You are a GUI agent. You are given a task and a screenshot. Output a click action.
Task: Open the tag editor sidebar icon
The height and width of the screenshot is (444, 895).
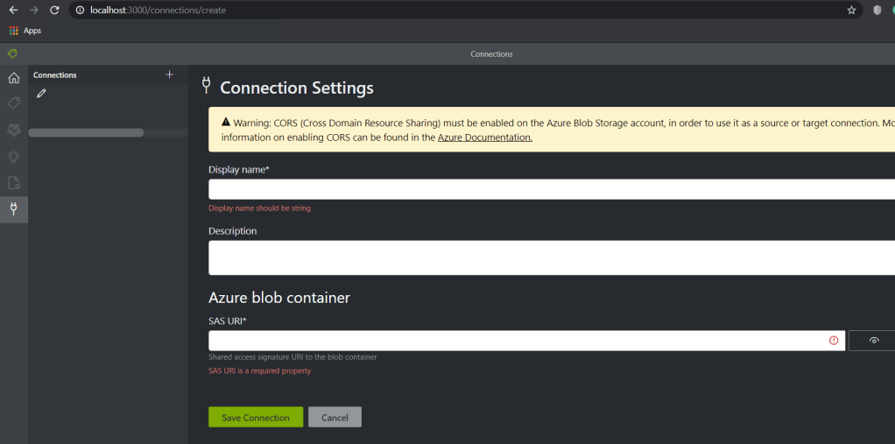(x=13, y=103)
